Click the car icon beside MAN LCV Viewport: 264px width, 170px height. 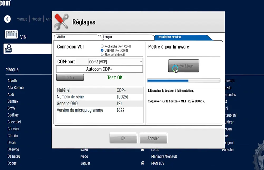click(143, 163)
